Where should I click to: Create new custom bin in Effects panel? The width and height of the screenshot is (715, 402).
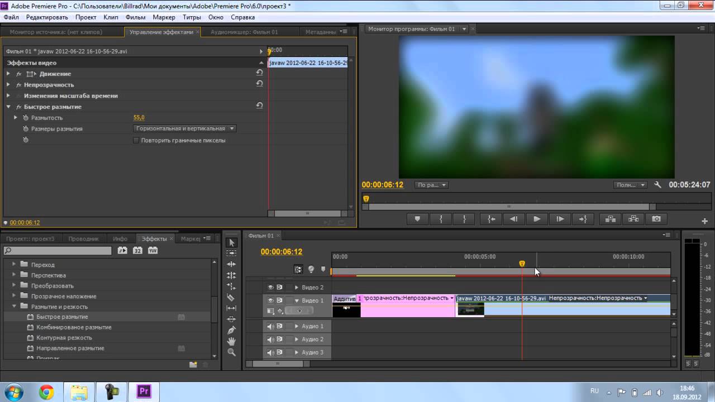tap(193, 365)
